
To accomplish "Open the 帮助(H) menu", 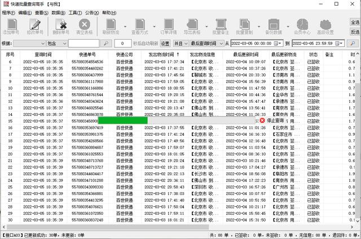I will (x=109, y=13).
